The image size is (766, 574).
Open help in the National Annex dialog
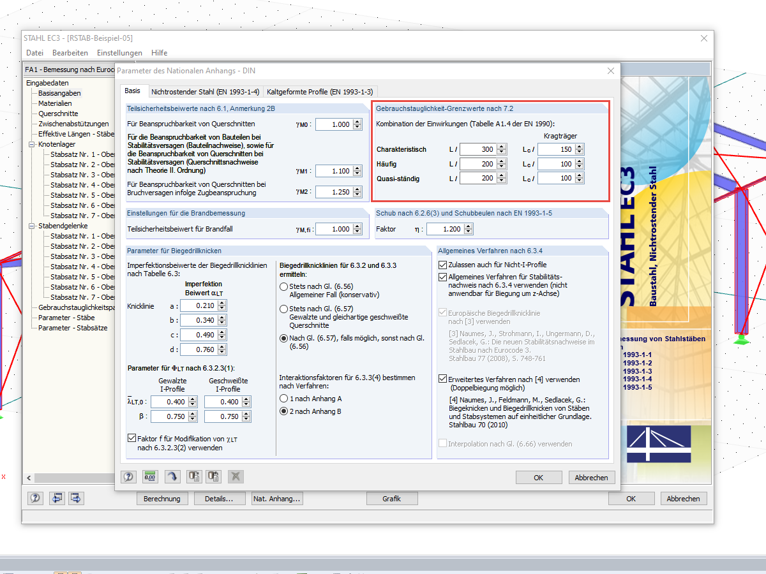pyautogui.click(x=128, y=476)
